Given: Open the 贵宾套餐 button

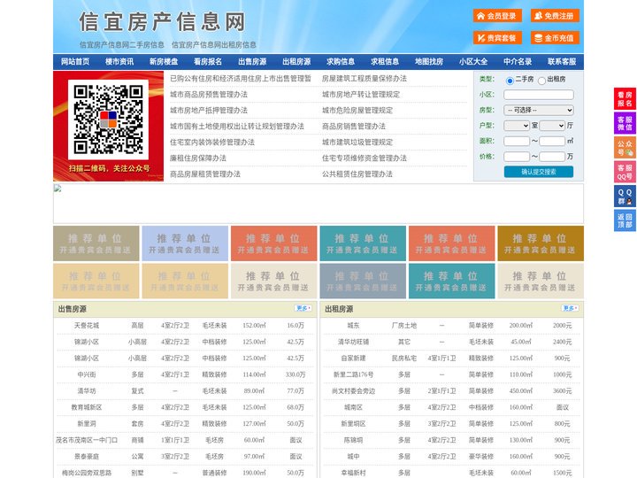Looking at the screenshot, I should pyautogui.click(x=497, y=38).
